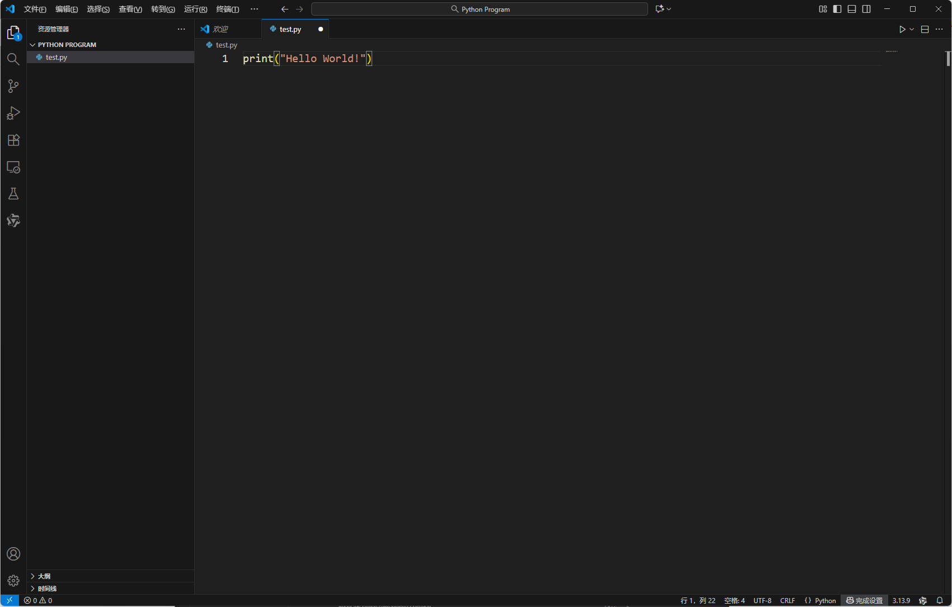Open the Manage gear settings
The image size is (952, 607).
tap(13, 581)
